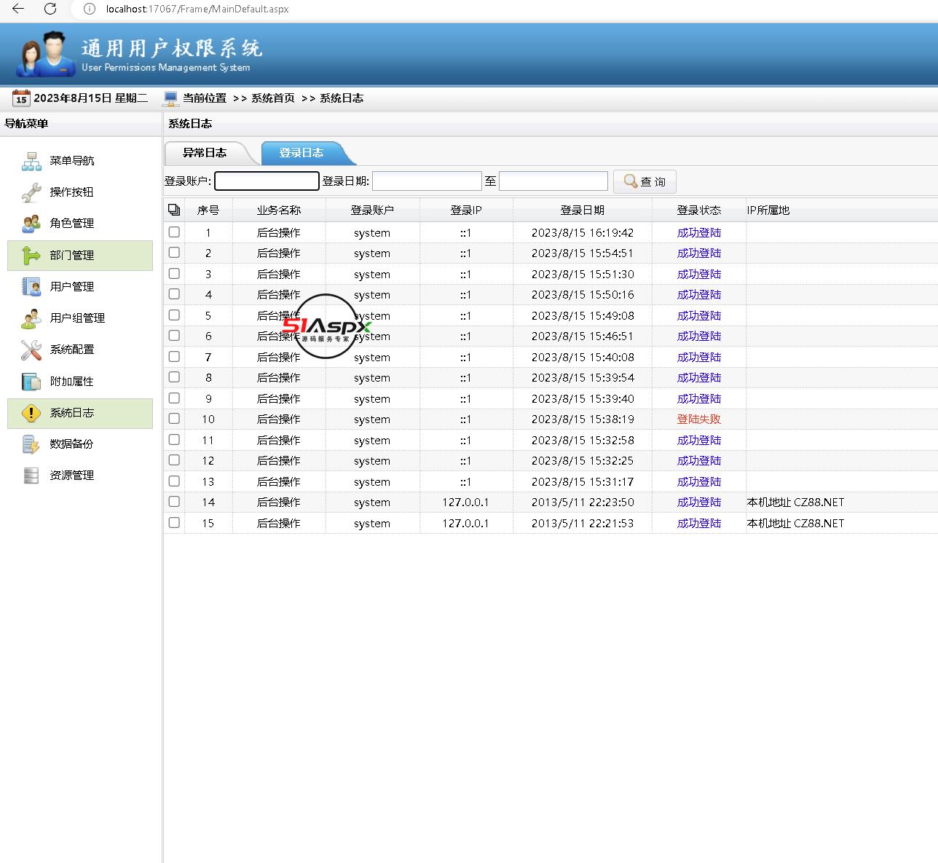Select the Role Management (角色管理) icon
The image size is (938, 863).
coord(31,224)
